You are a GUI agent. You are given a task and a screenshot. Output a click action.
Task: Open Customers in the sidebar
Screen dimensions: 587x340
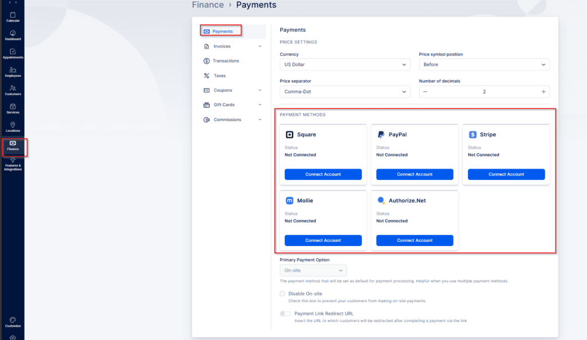(x=13, y=91)
